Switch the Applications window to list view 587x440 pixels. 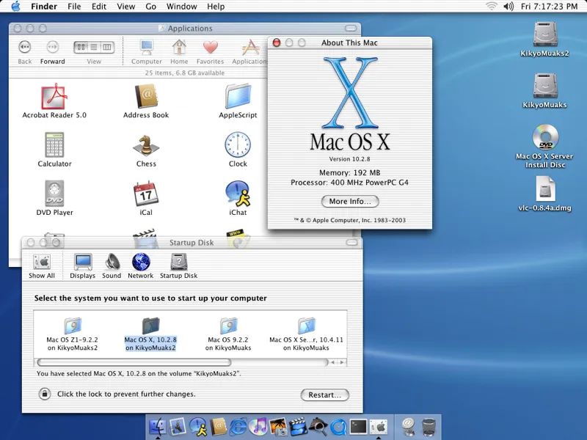pos(93,48)
